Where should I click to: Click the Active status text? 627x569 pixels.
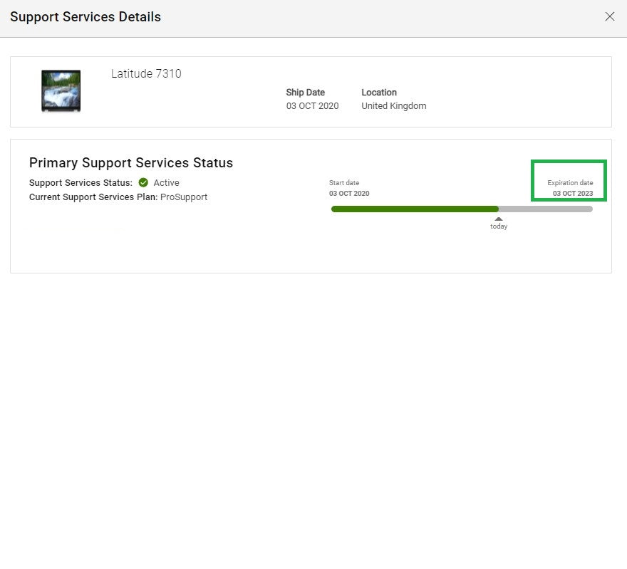167,183
